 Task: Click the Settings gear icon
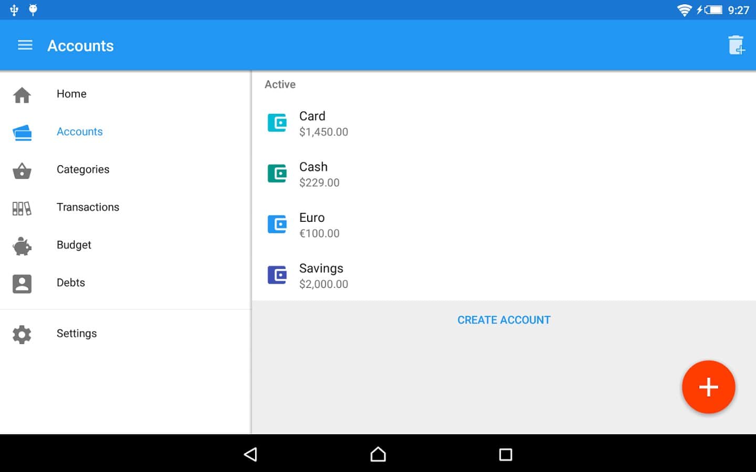point(22,334)
